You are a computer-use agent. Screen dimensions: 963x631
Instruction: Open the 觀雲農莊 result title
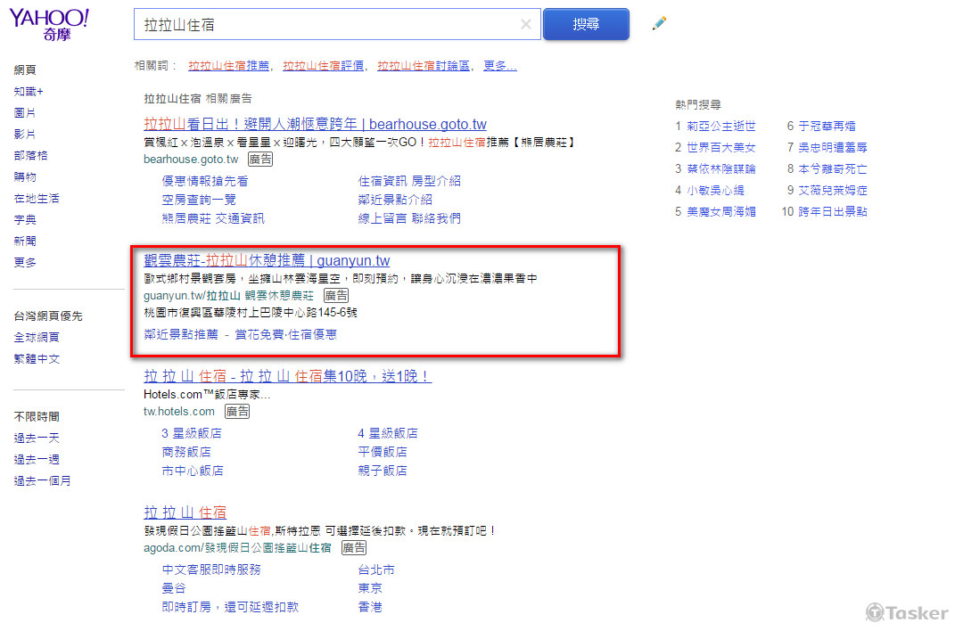point(267,260)
